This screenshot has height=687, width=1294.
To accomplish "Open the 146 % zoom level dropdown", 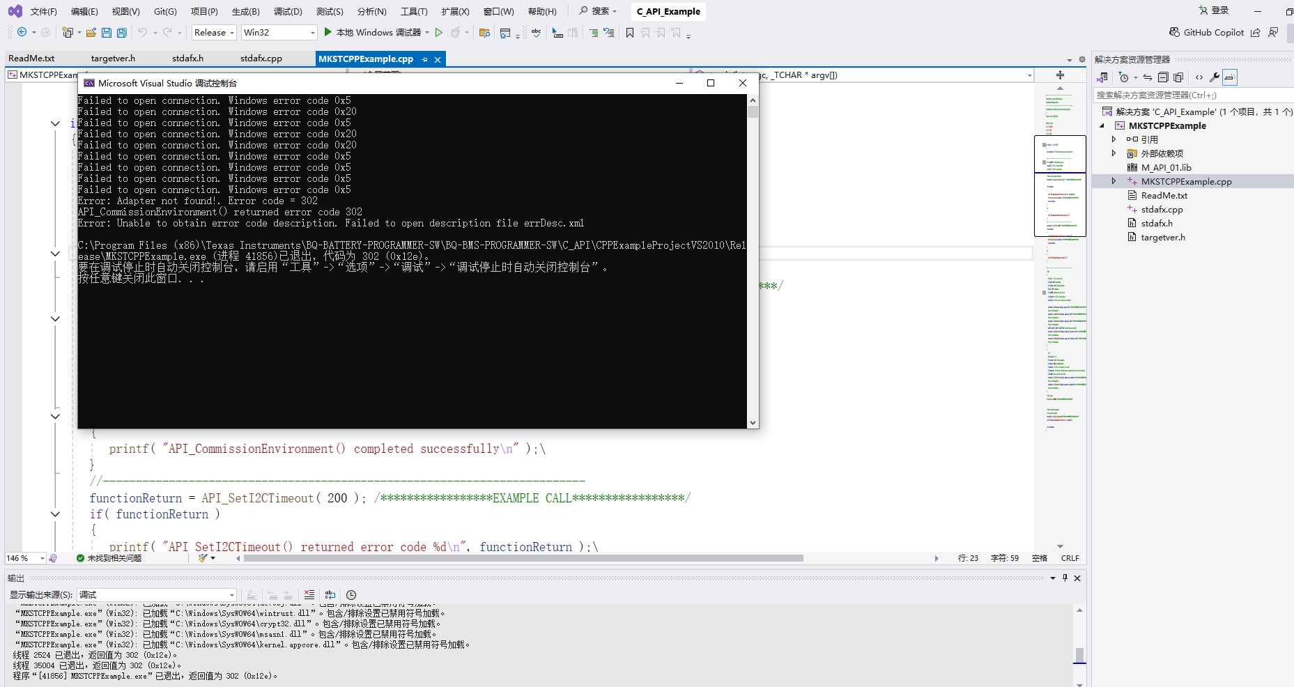I will tap(25, 558).
